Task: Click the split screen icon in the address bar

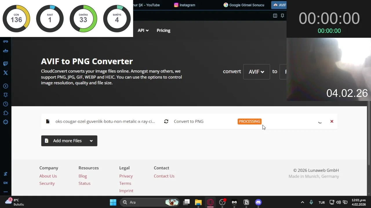Action: coord(275,16)
